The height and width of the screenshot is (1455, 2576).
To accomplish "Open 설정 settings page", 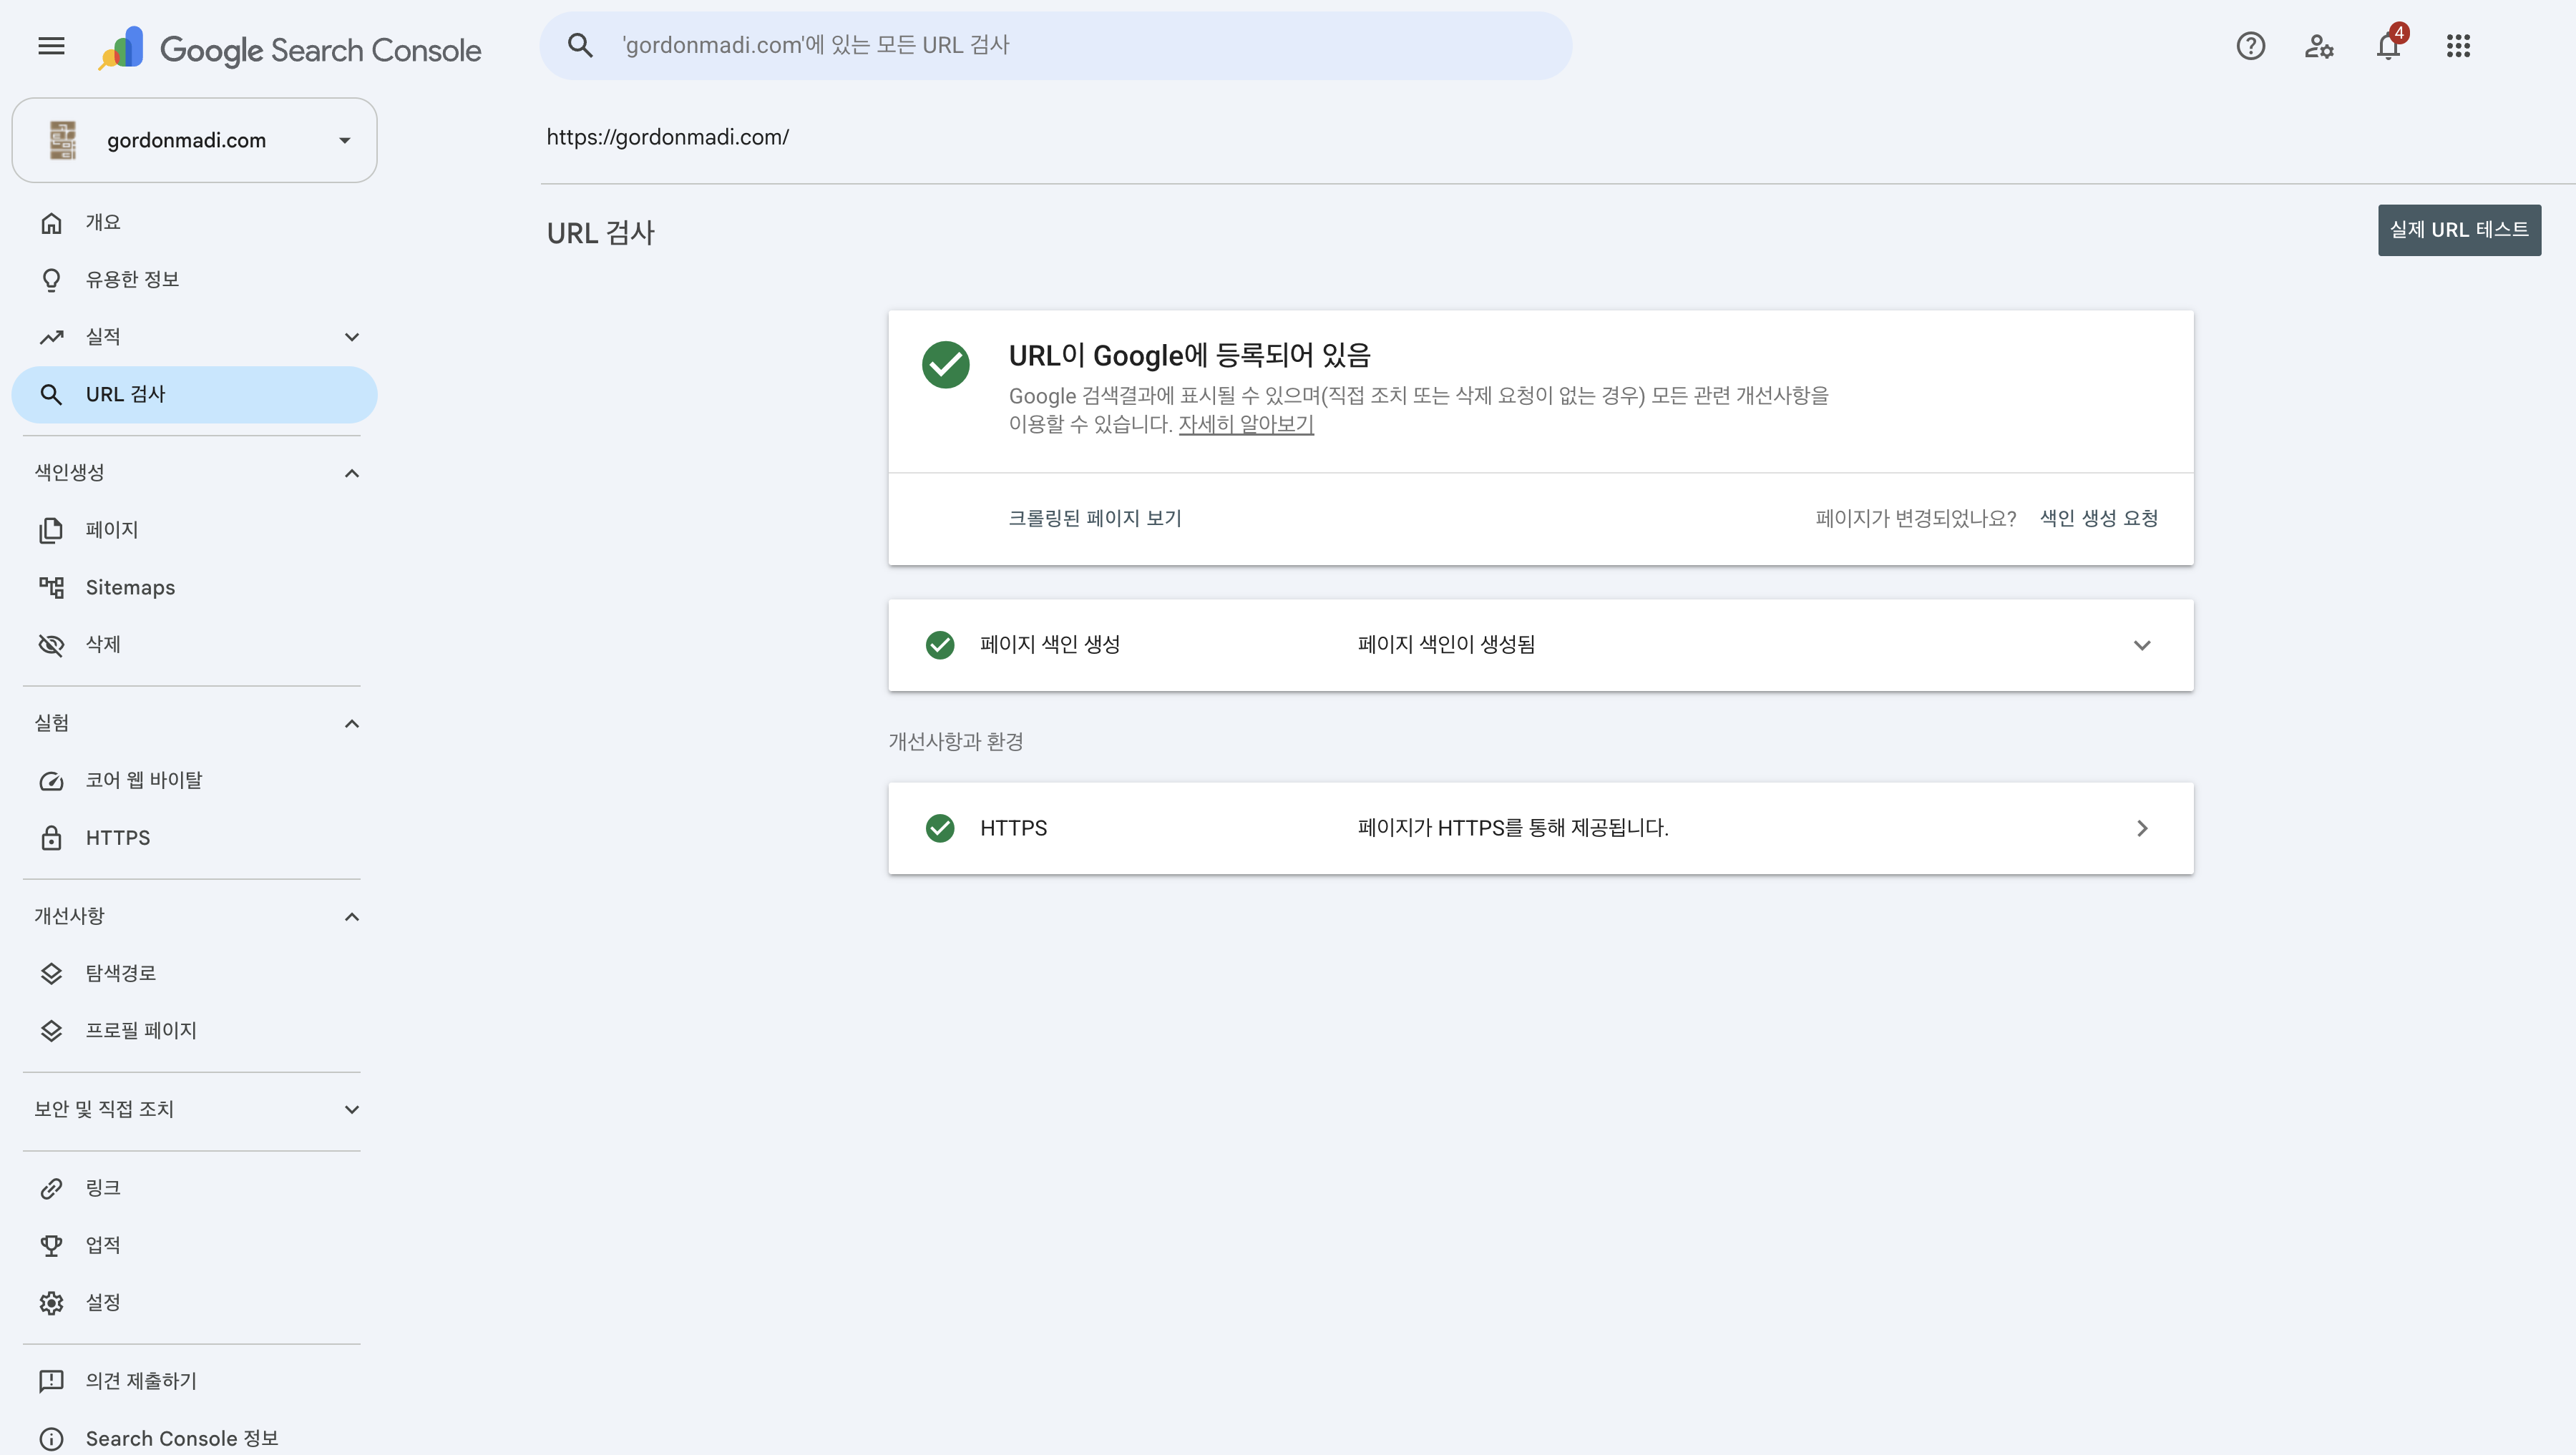I will 194,1303.
